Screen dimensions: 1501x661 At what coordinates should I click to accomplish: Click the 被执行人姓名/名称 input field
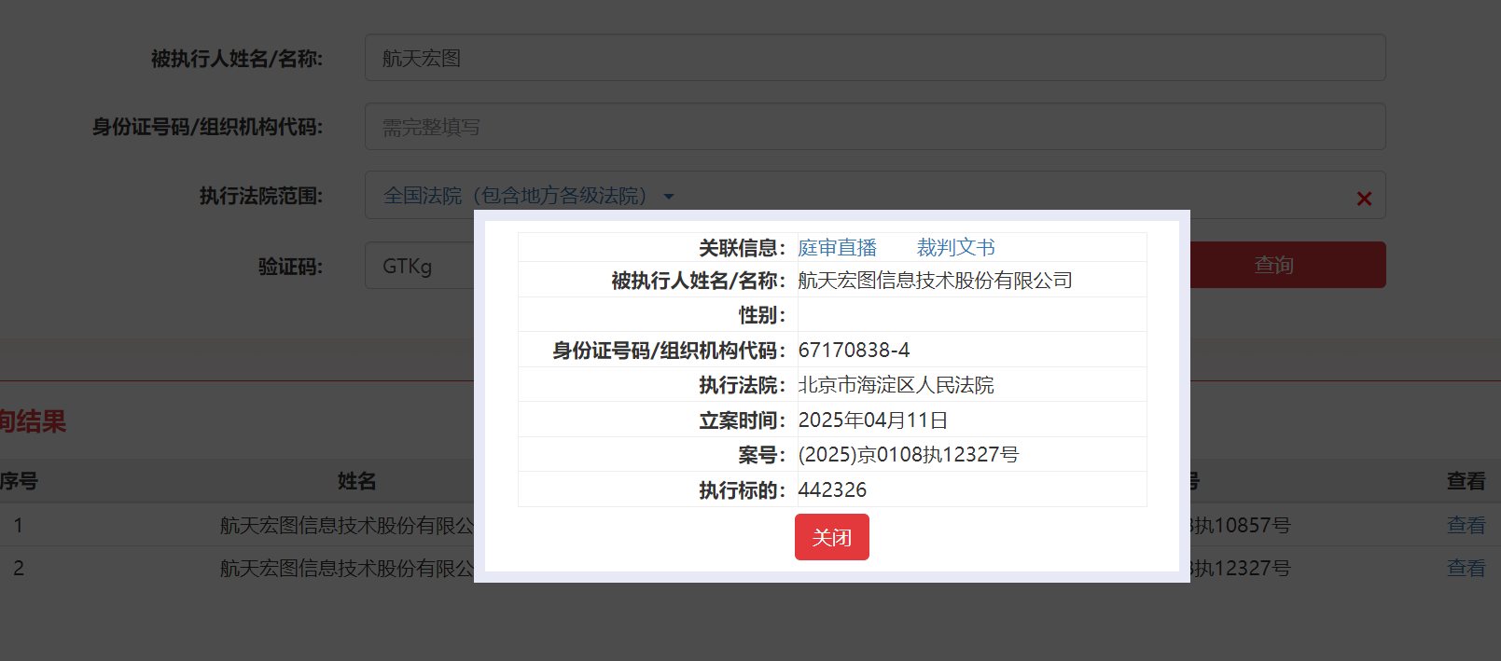point(875,58)
